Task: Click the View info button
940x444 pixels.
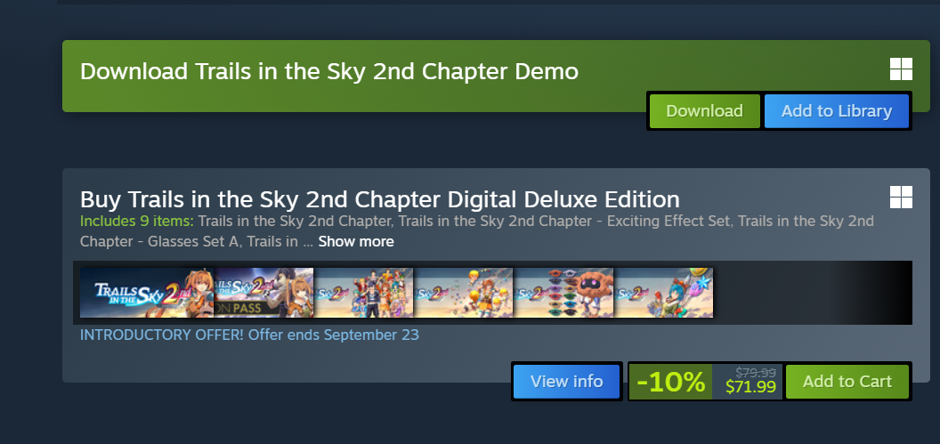Action: click(566, 382)
